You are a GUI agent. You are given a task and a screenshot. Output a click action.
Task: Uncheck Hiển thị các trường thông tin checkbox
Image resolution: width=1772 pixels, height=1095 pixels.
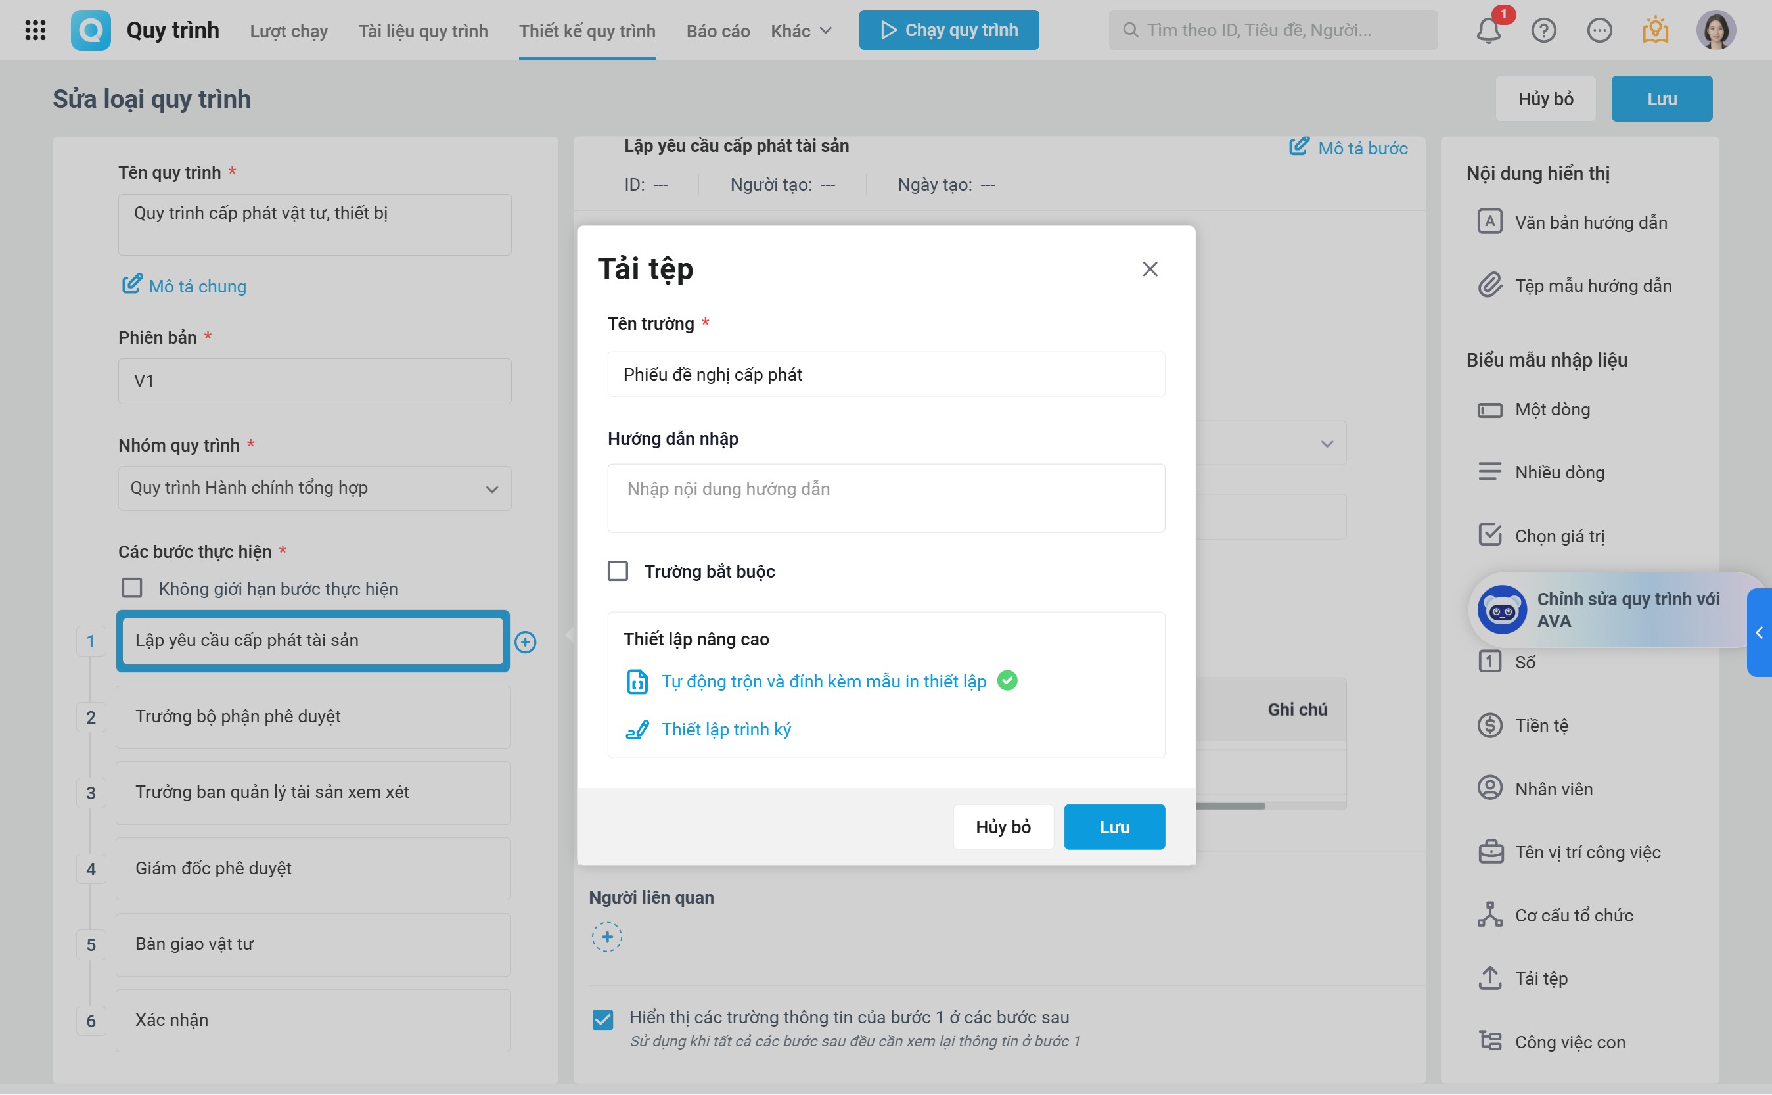[602, 1019]
